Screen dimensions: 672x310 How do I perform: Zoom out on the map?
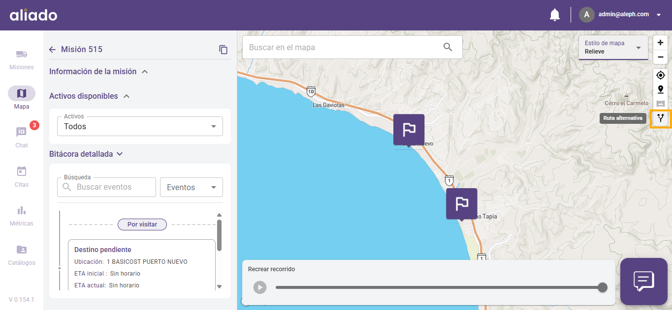(x=661, y=57)
